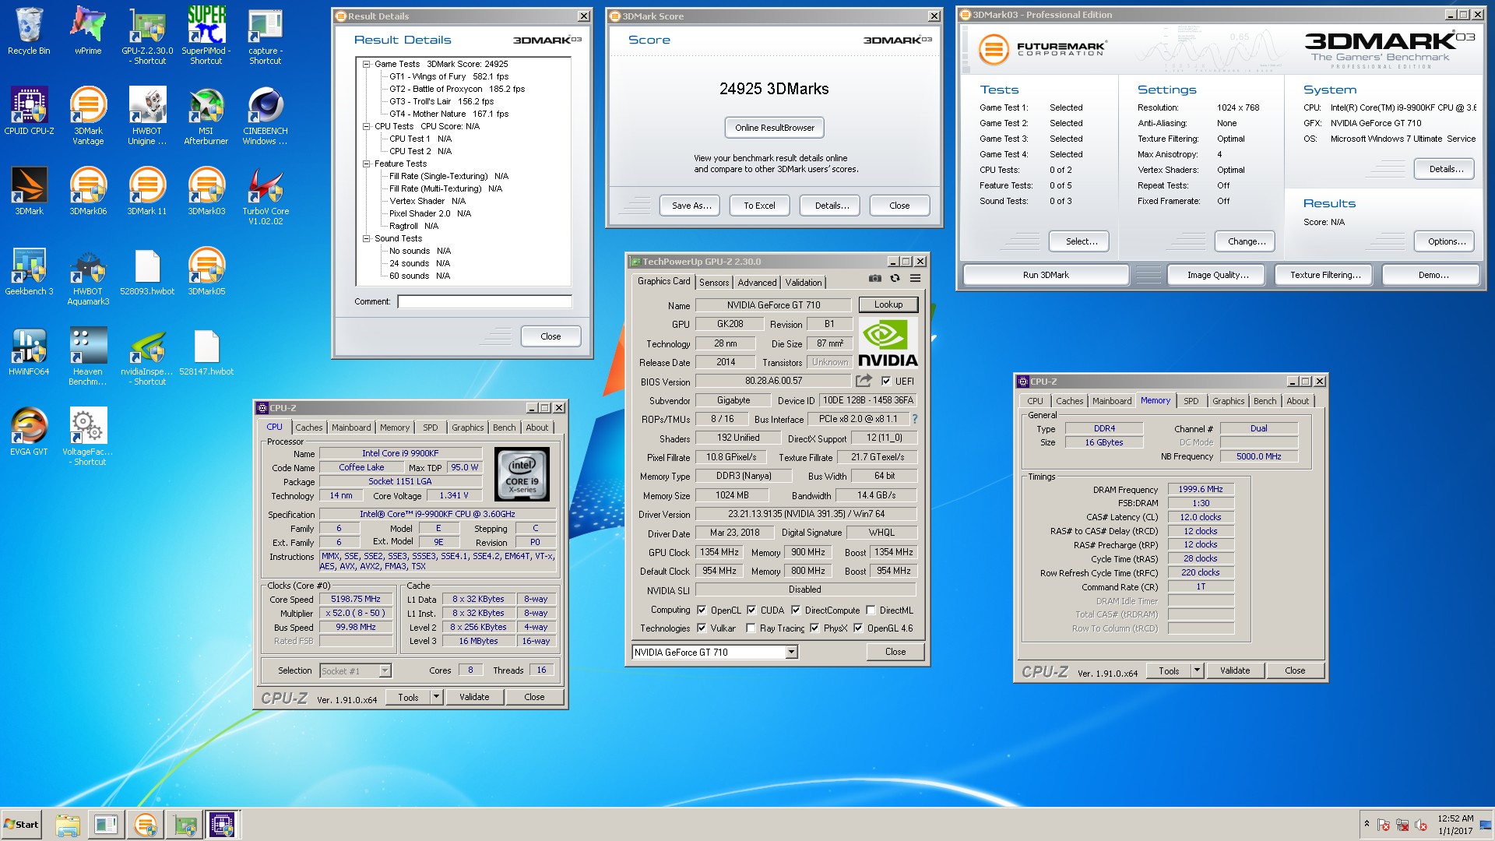Viewport: 1495px width, 841px height.
Task: Open 3DMark05 desktop icon
Action: pyautogui.click(x=206, y=271)
